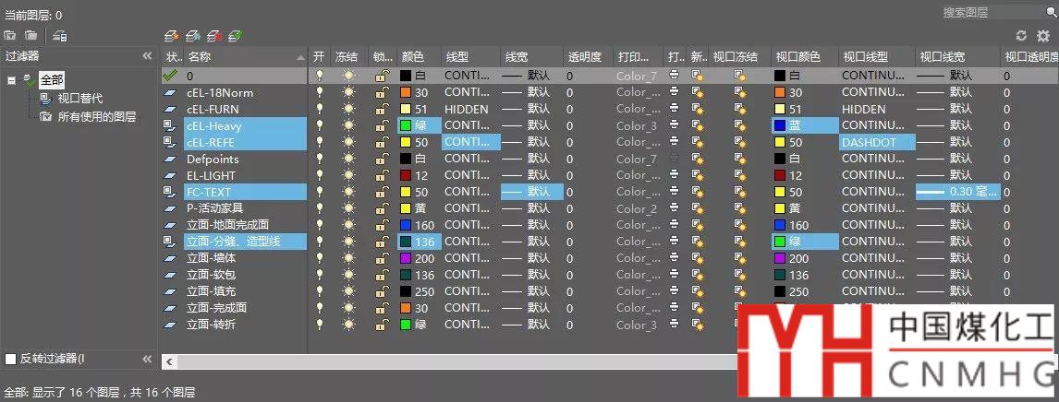Toggle the bulb for 立面-完成面 layer
Screen dimensions: 1059x402
coord(320,308)
